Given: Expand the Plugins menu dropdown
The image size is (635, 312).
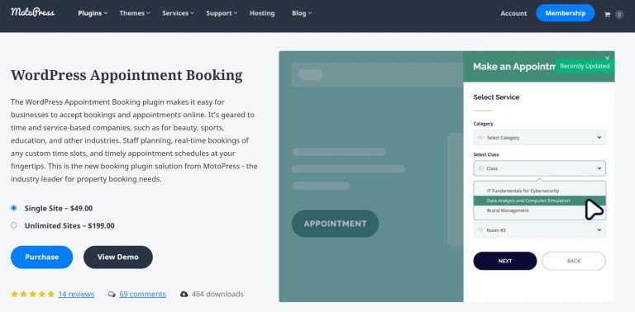Looking at the screenshot, I should click(x=93, y=13).
